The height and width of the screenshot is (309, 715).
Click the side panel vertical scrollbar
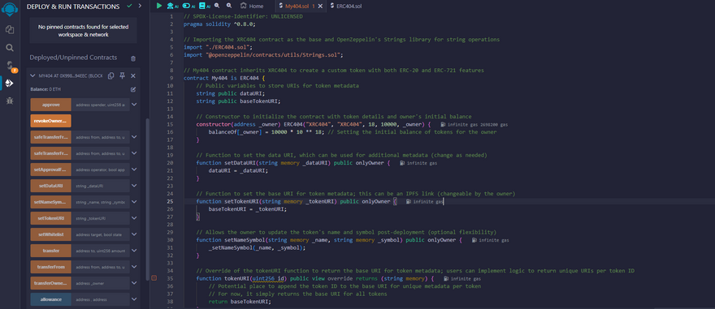[x=147, y=200]
